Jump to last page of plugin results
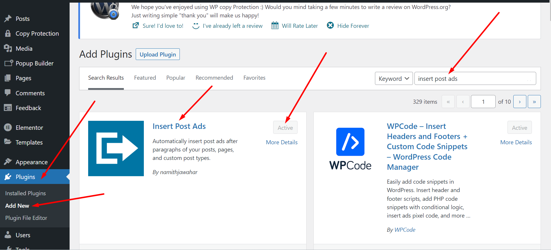This screenshot has height=250, width=551. coord(534,102)
